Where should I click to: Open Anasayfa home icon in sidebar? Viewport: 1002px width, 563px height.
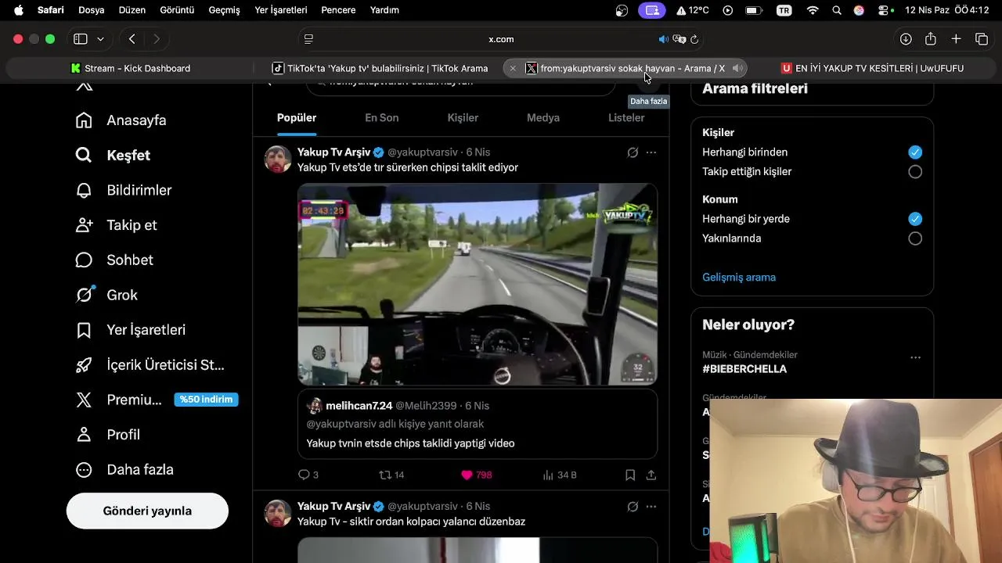click(x=84, y=120)
